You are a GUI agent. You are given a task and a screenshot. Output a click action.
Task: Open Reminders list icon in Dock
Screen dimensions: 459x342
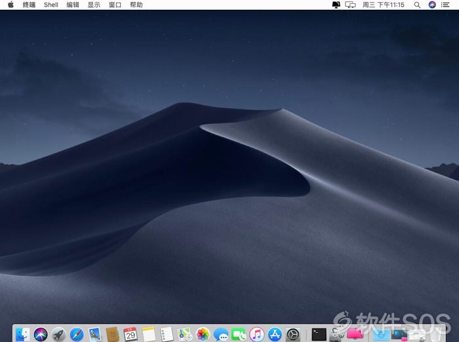tap(167, 334)
